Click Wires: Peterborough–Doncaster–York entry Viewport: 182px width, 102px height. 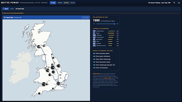(106, 65)
